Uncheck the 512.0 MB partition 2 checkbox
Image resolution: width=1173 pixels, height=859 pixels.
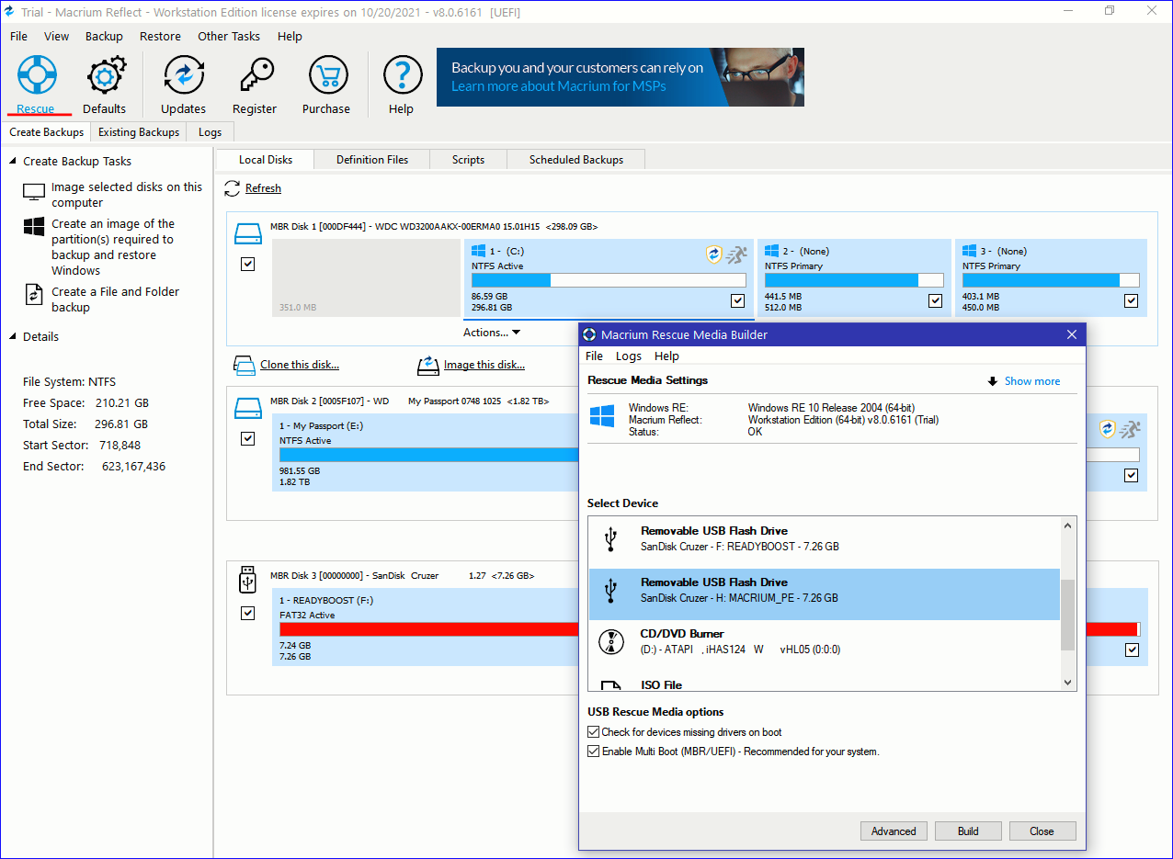(x=935, y=300)
